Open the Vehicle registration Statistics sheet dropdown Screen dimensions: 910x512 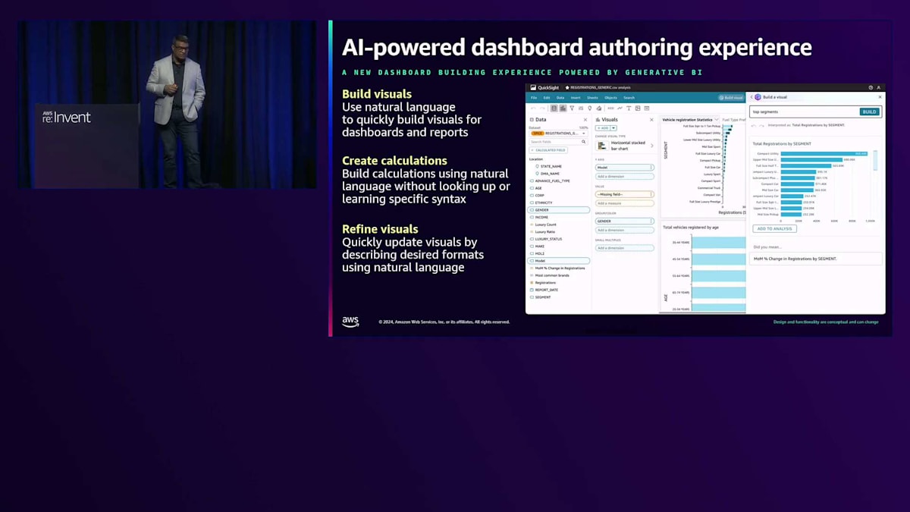[x=717, y=119]
